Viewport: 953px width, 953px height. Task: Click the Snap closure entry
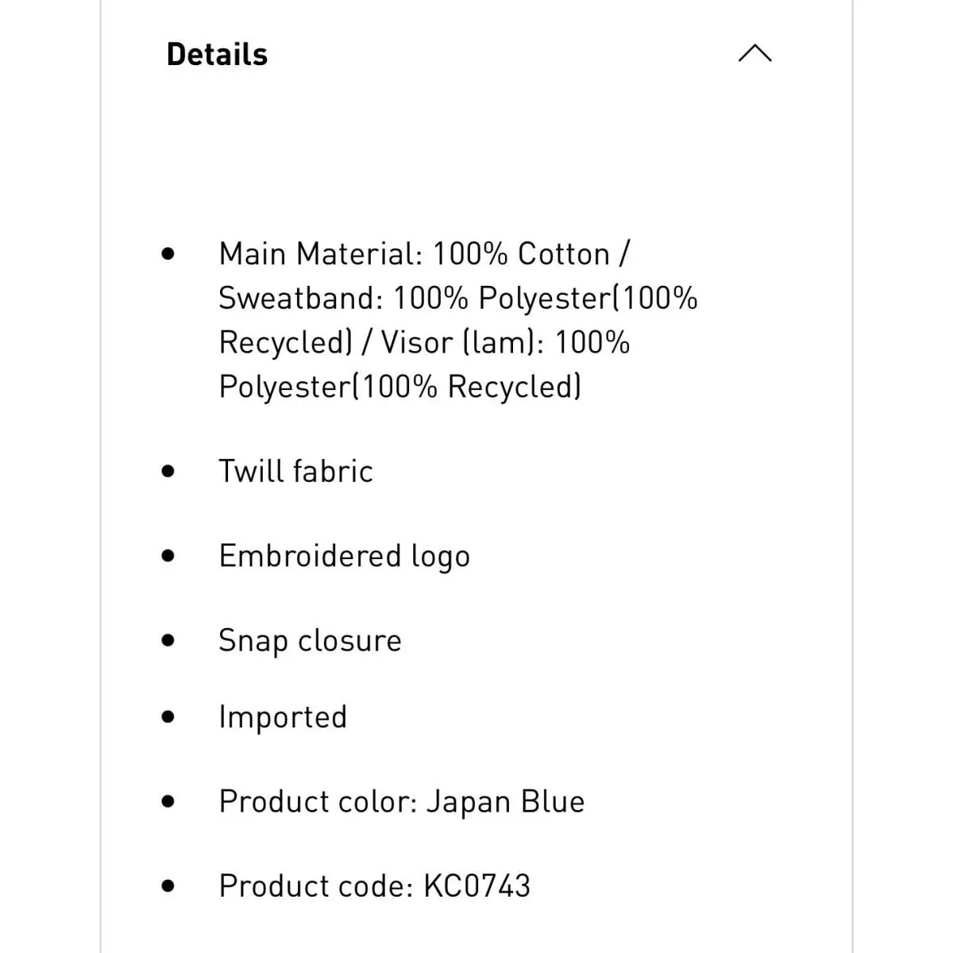[x=310, y=641]
